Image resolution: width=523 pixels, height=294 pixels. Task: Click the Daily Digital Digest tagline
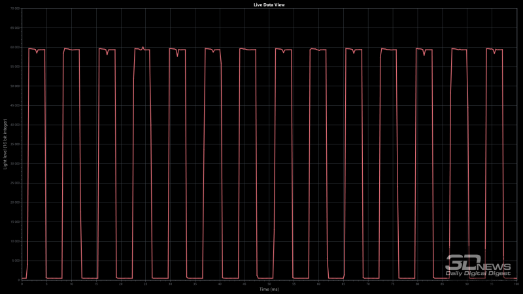(x=478, y=273)
